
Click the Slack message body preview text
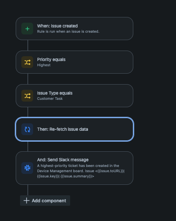click(81, 171)
